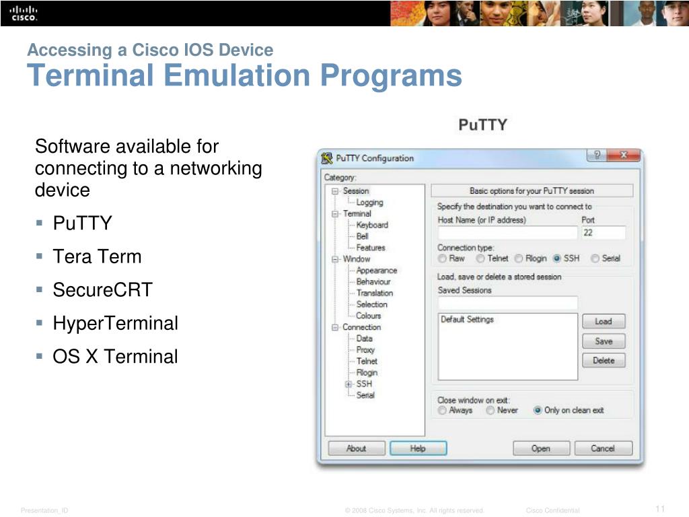This screenshot has width=689, height=517.
Task: Click the HyperTerminal bullet text
Action: pos(116,323)
